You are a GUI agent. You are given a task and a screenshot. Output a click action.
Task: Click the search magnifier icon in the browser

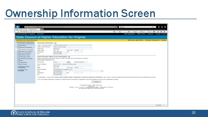(x=153, y=27)
